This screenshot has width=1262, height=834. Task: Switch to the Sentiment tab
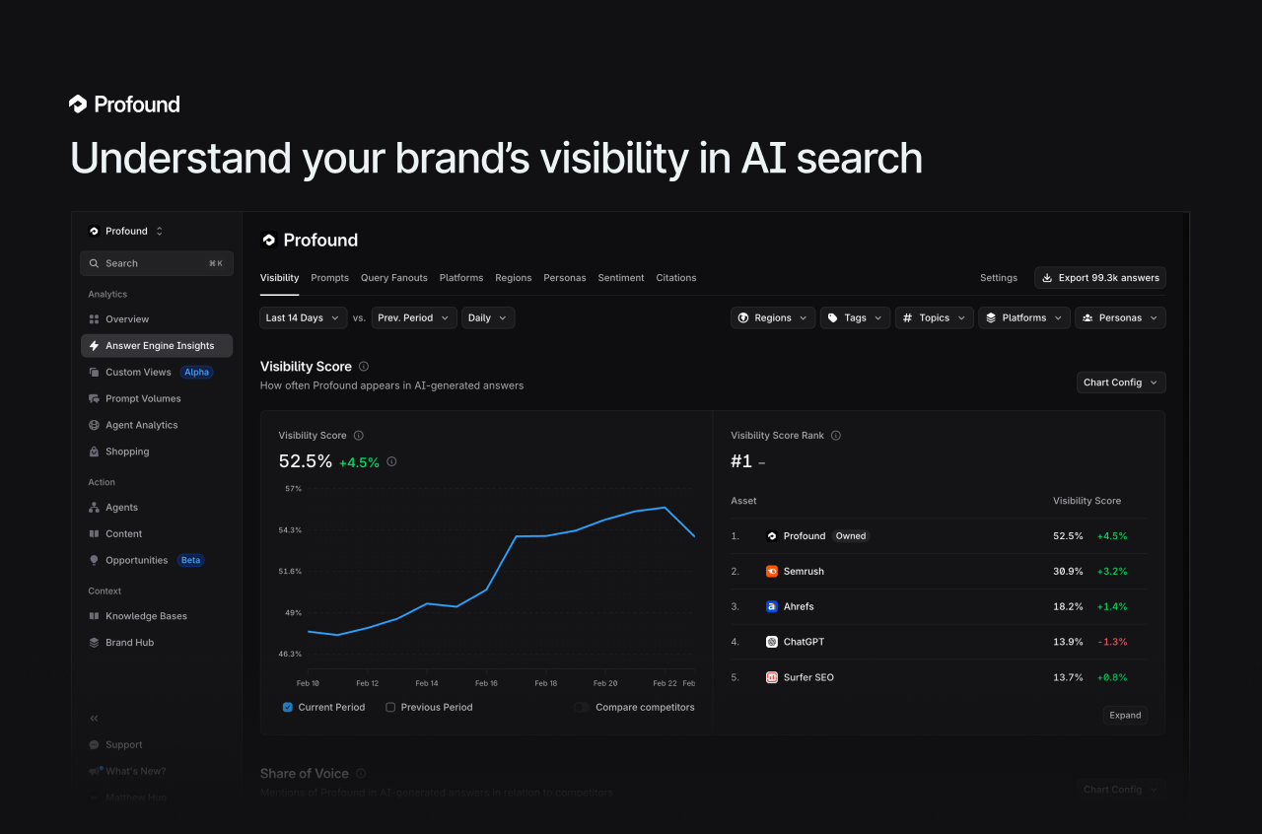[620, 278]
